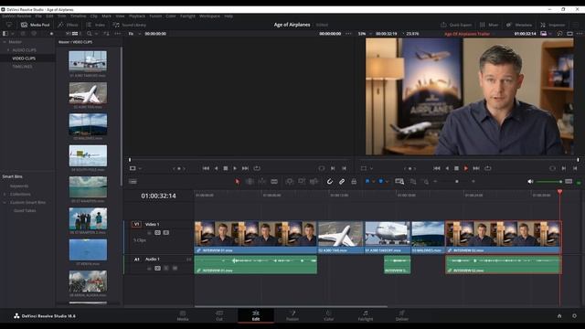Stop playback in the timeline viewer
The width and height of the screenshot is (585, 329).
[456, 168]
